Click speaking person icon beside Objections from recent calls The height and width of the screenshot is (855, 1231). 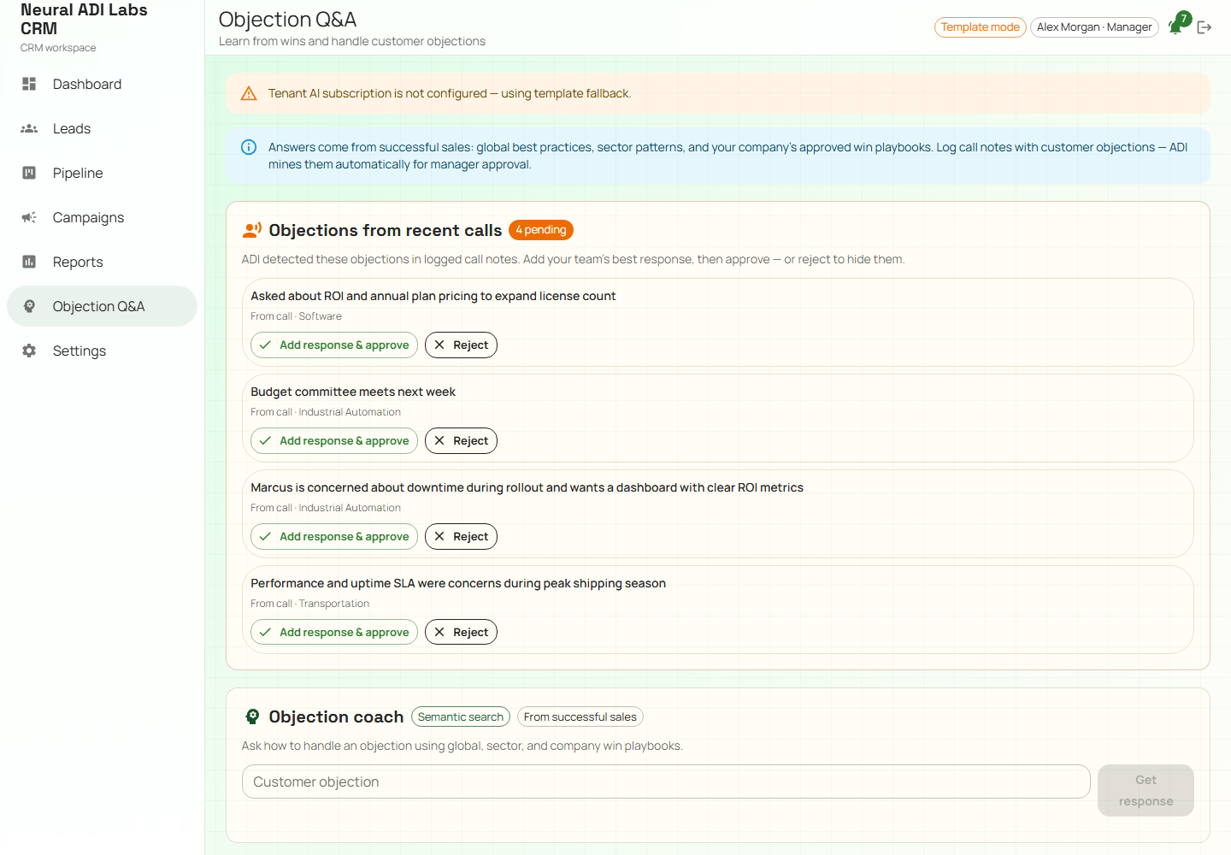251,230
